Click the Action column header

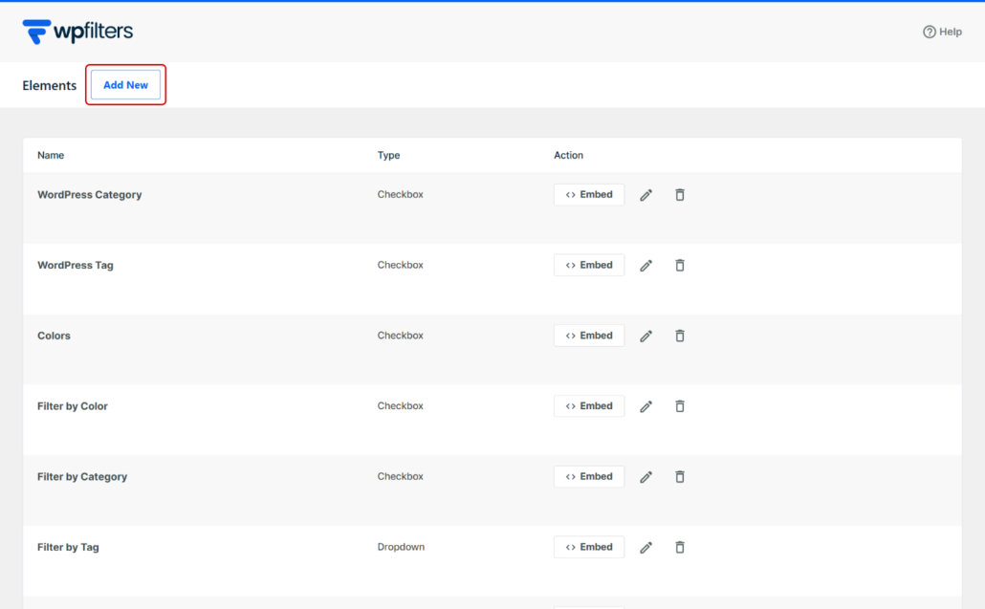click(x=568, y=155)
